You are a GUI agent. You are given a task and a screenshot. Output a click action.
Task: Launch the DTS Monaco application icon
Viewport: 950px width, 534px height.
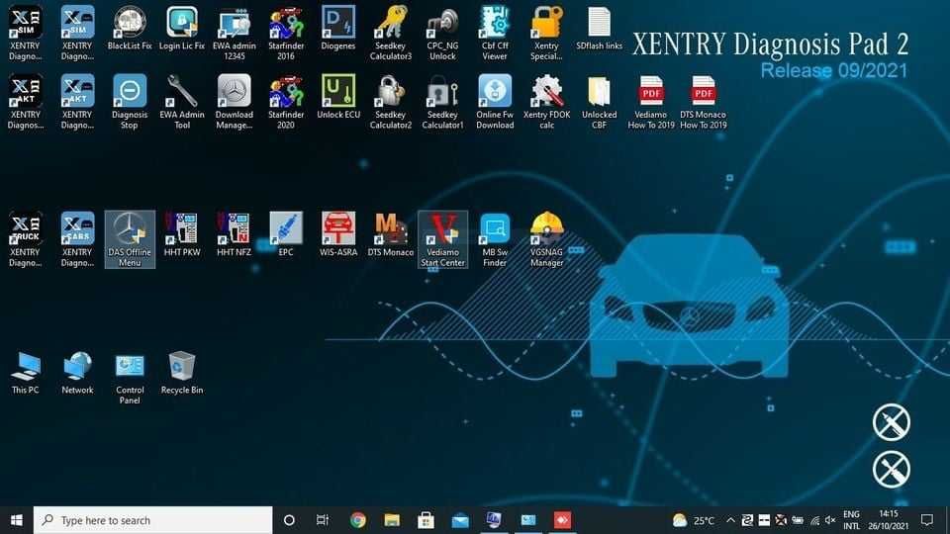(x=391, y=234)
